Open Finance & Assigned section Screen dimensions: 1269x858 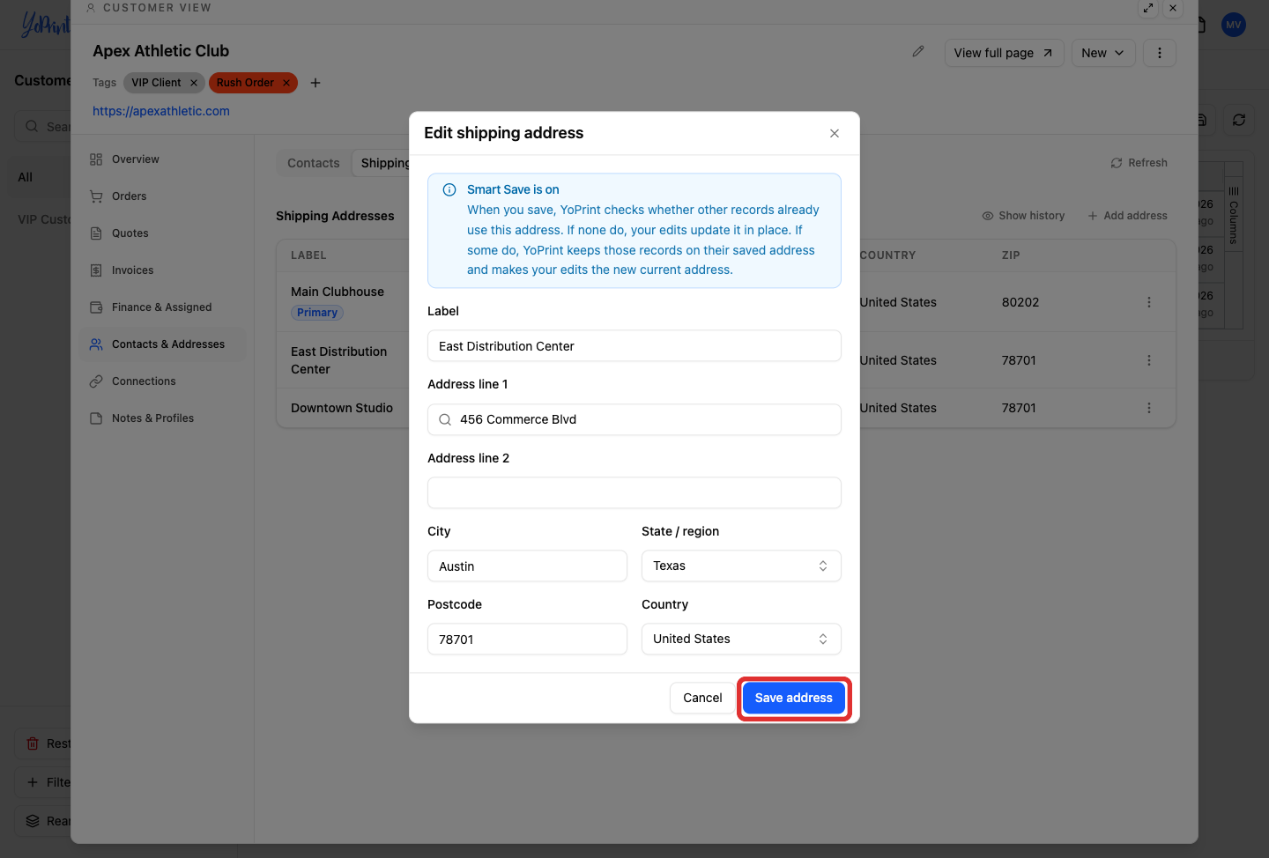[163, 307]
